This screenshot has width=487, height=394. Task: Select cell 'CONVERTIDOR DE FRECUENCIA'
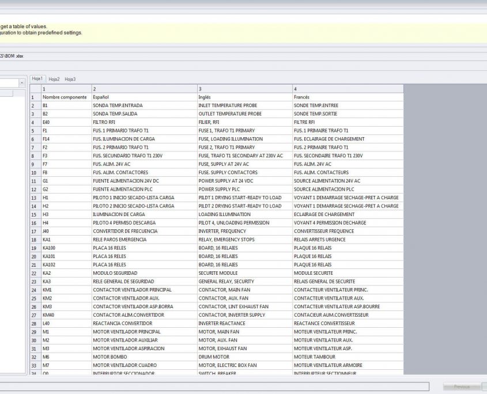145,232
